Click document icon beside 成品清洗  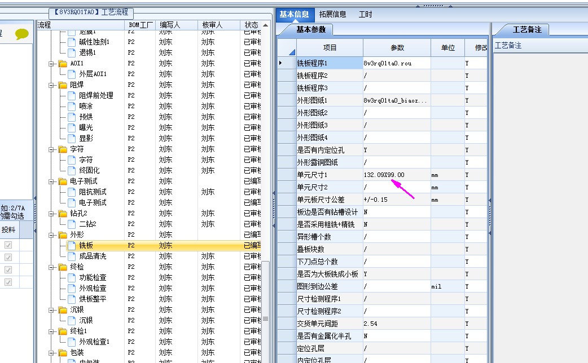click(x=72, y=256)
